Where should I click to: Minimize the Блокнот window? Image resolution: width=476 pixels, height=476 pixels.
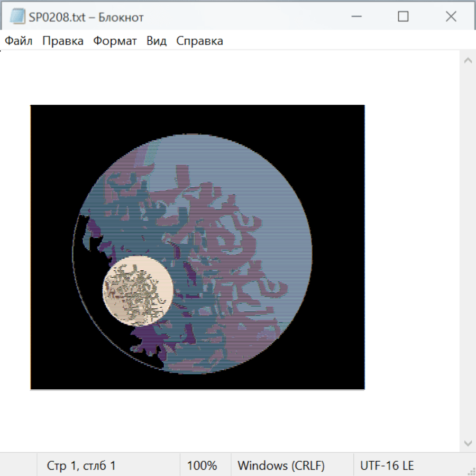pos(355,17)
